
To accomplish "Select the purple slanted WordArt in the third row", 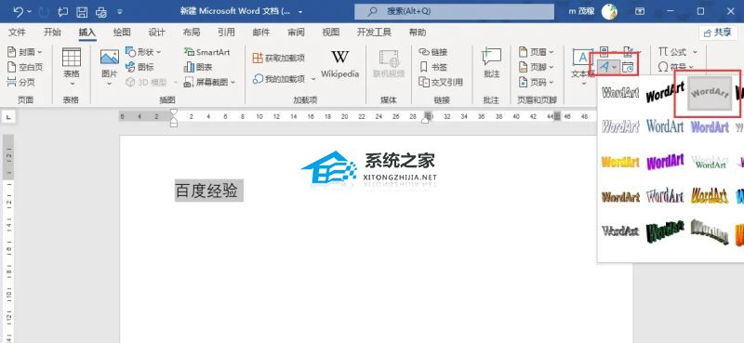I will [x=665, y=162].
